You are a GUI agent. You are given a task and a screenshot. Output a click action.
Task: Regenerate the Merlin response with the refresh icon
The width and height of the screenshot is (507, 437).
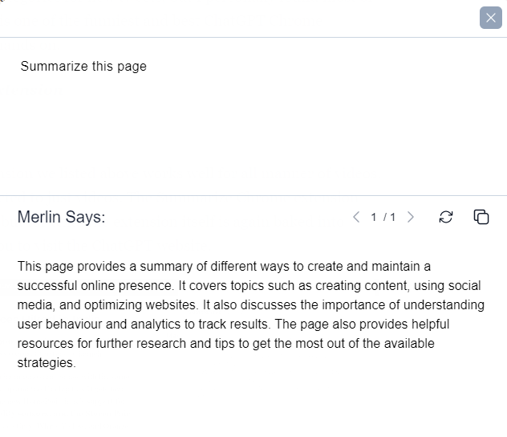[x=446, y=217]
